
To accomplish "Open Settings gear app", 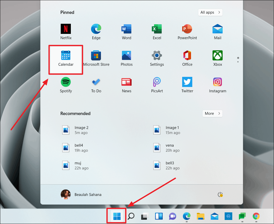I will coord(157,58).
